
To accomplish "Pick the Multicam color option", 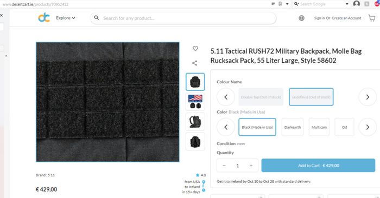I will click(319, 127).
